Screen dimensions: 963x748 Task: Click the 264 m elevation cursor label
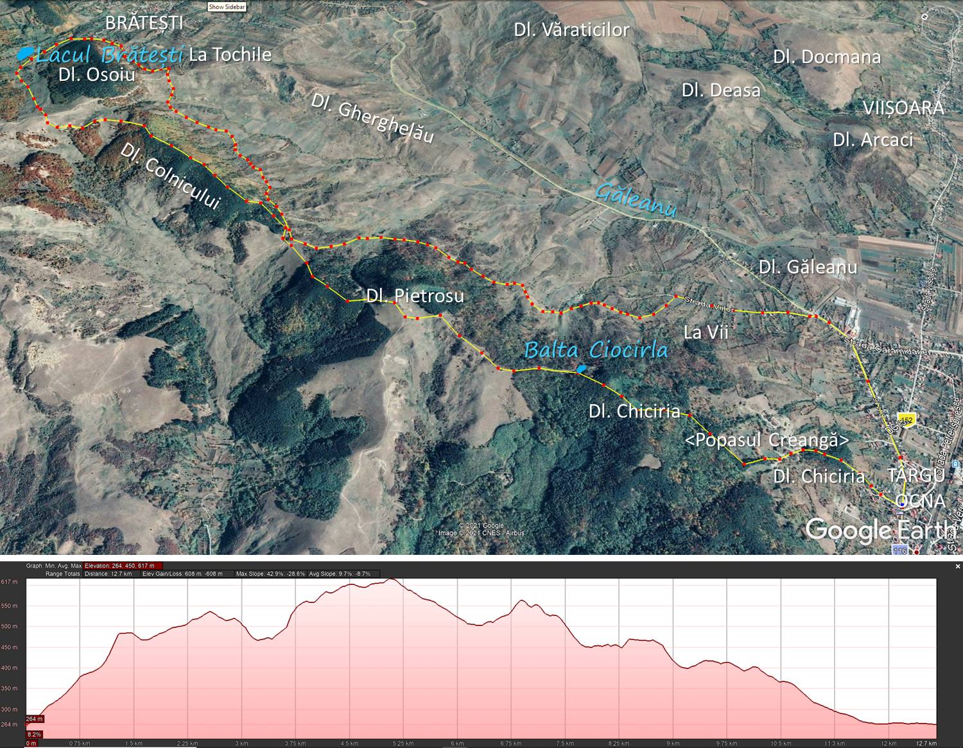(35, 719)
